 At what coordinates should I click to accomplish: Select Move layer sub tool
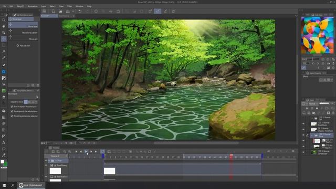coord(23,25)
